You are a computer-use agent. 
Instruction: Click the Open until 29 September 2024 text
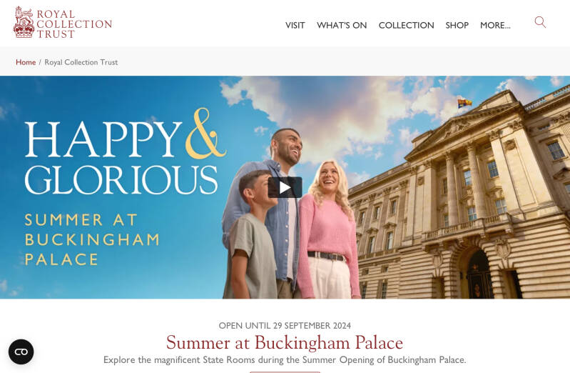coord(285,325)
